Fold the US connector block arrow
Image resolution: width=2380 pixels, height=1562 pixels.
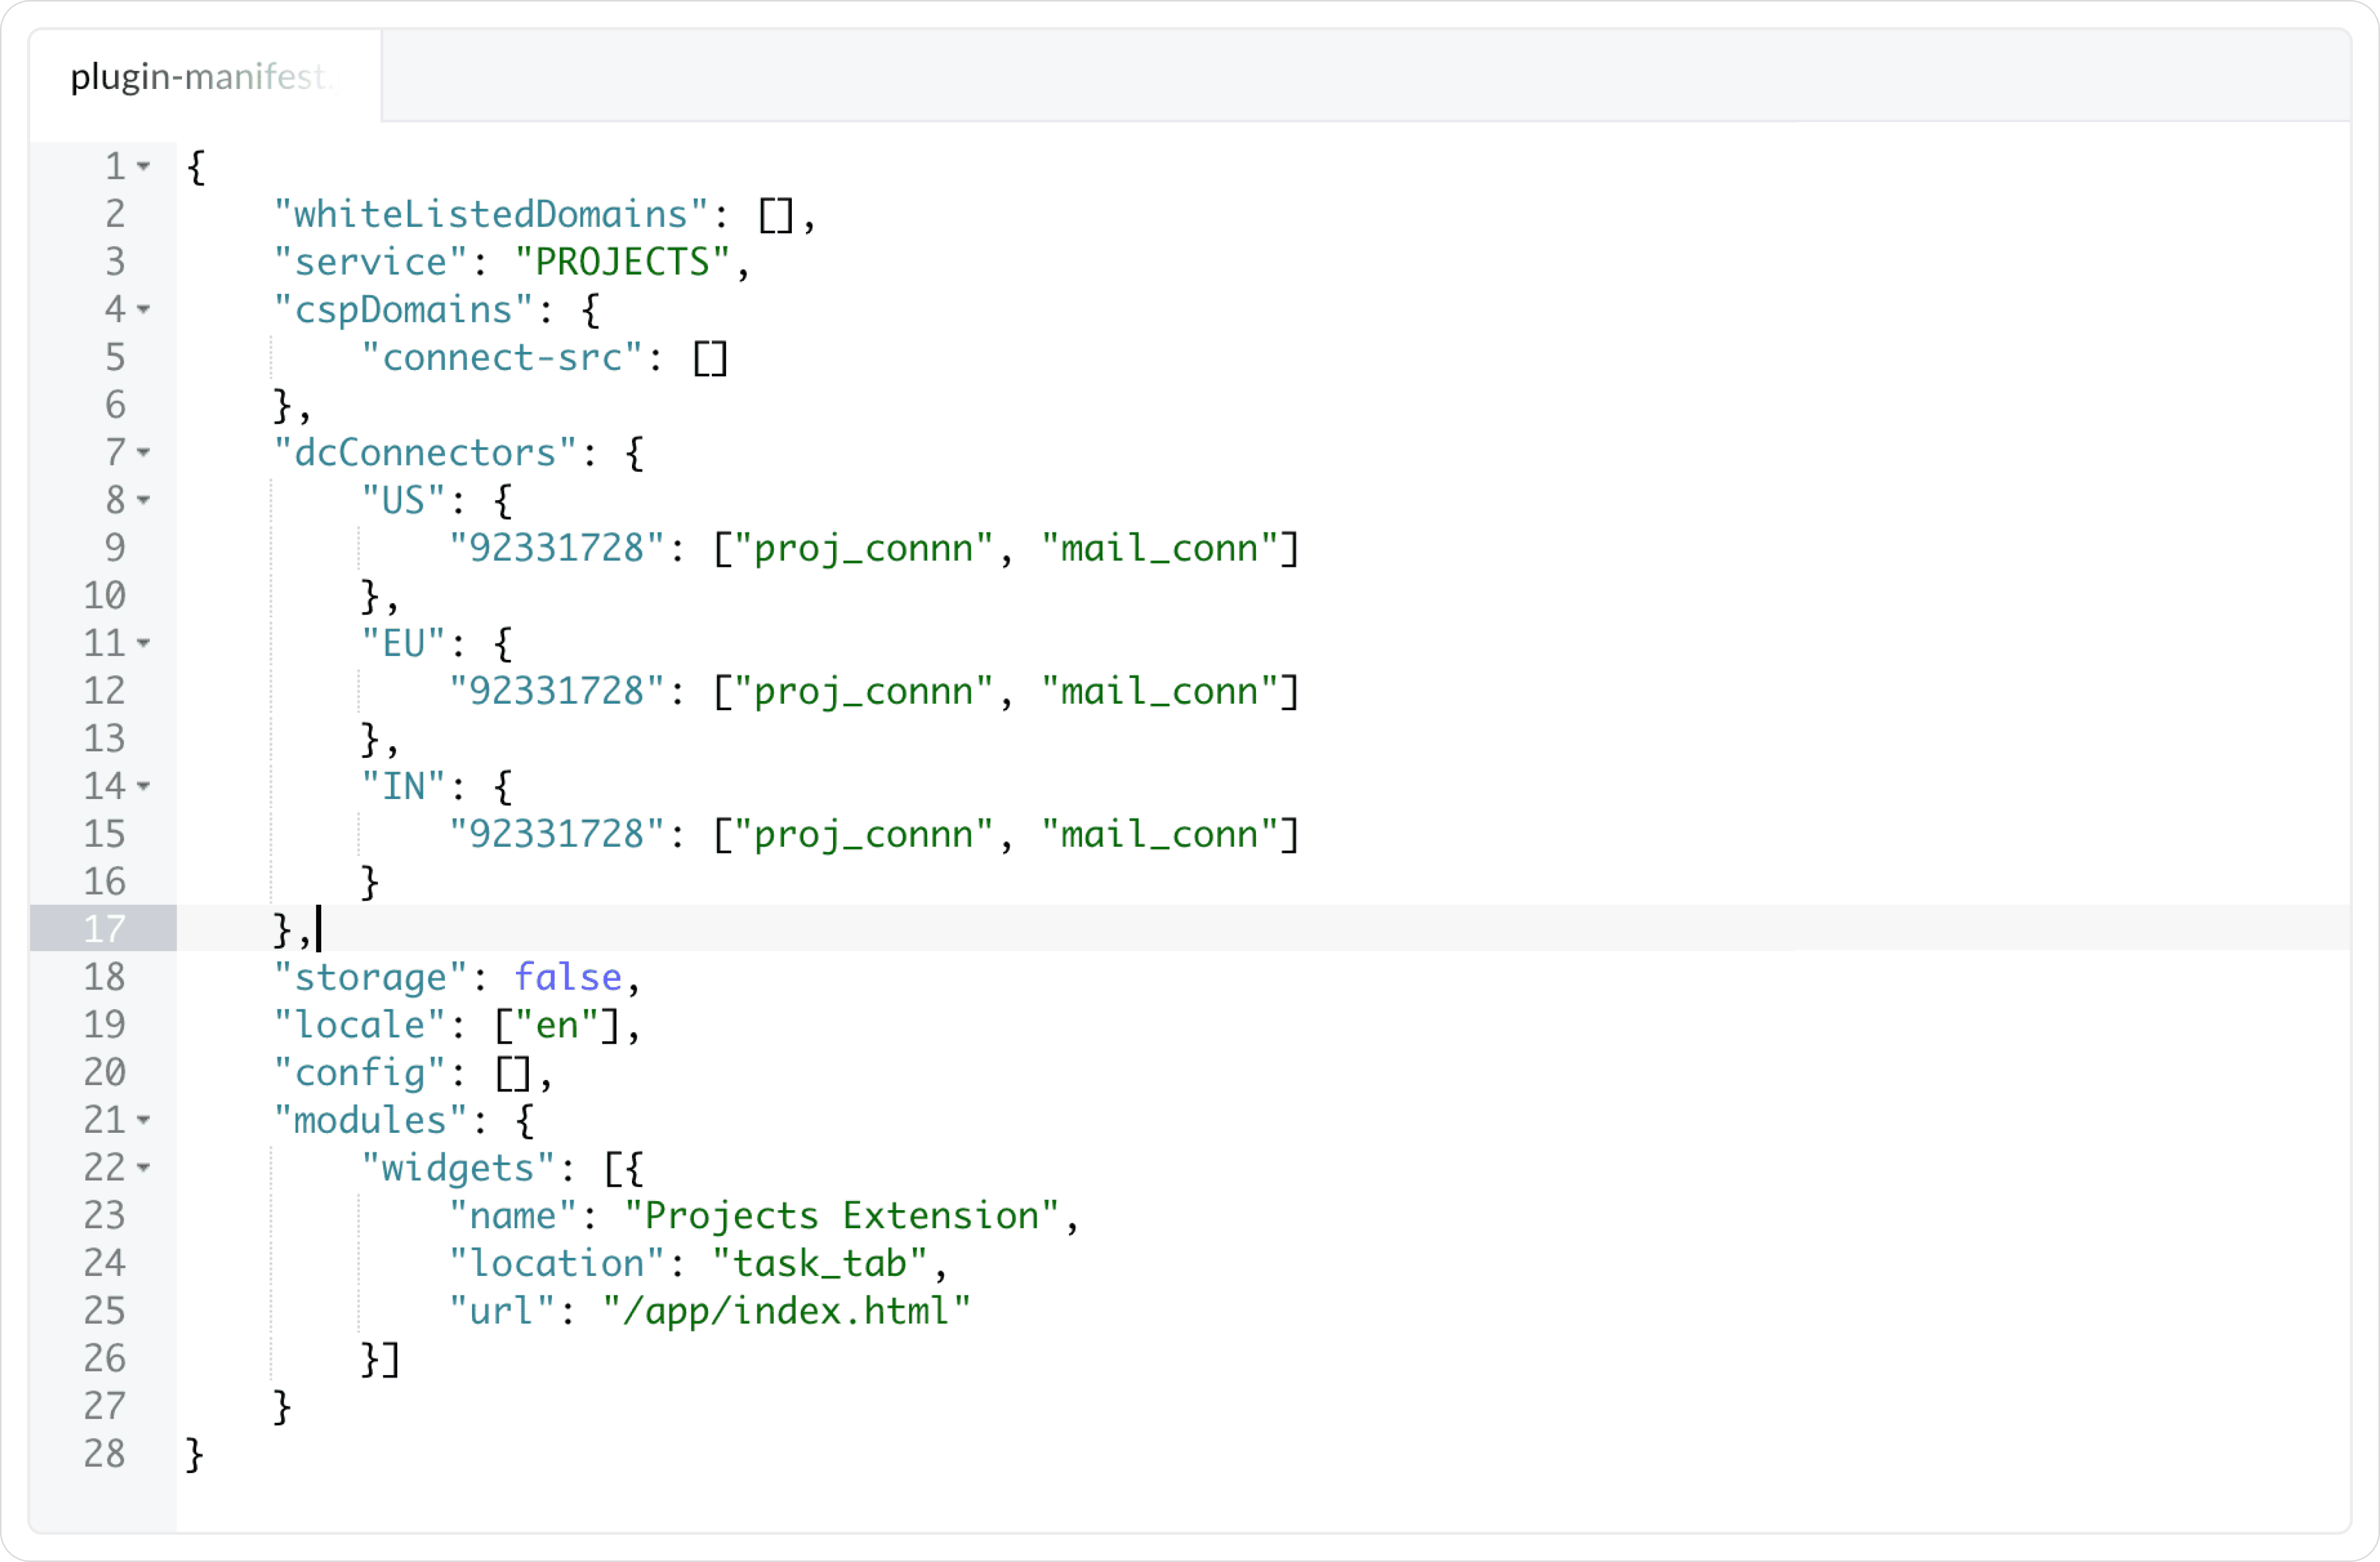144,500
